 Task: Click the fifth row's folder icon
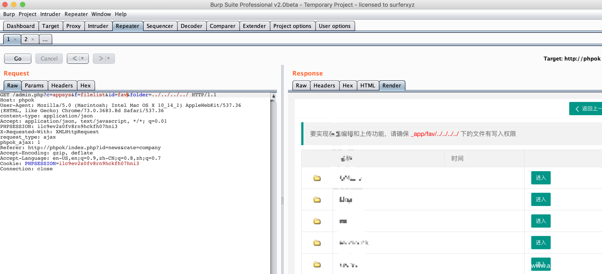coord(317,265)
